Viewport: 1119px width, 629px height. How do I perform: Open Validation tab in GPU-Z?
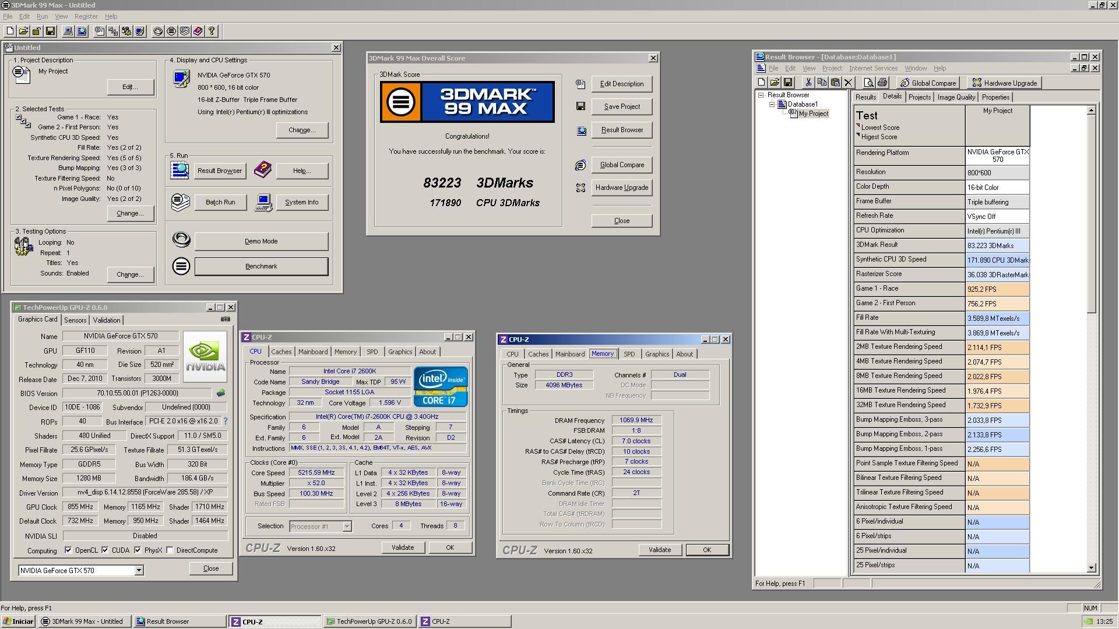(x=107, y=320)
